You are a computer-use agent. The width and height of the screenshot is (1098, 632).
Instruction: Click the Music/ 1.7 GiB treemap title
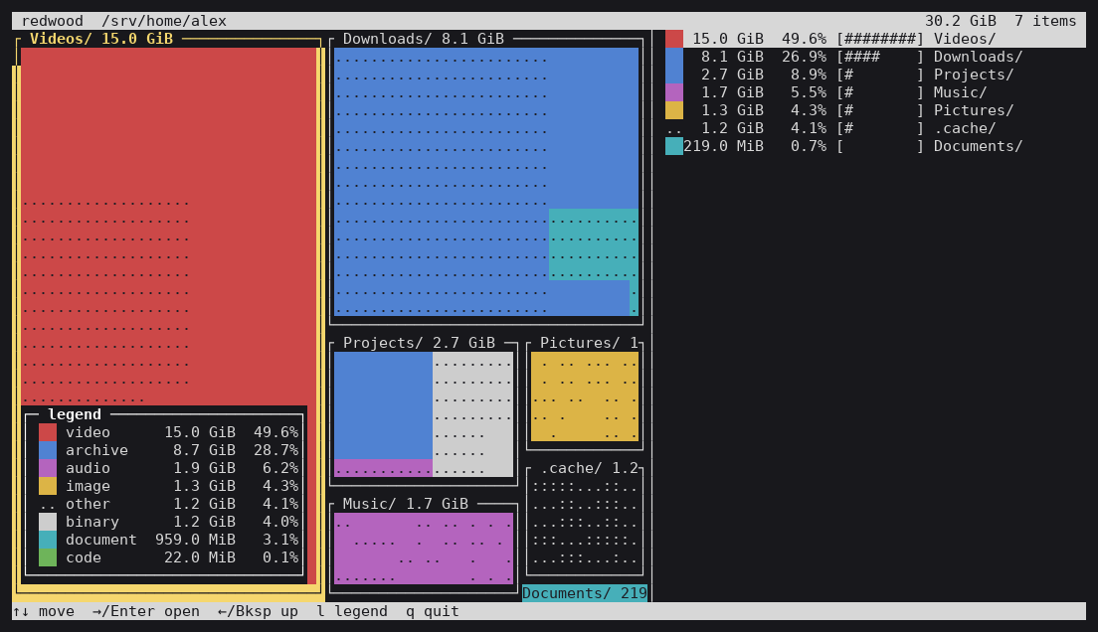406,504
